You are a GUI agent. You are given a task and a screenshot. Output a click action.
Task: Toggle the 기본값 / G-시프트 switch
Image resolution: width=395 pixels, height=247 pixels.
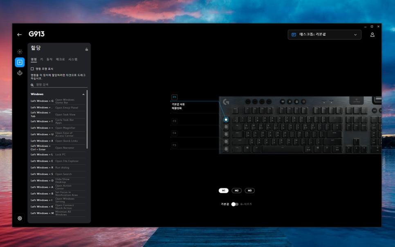235,204
